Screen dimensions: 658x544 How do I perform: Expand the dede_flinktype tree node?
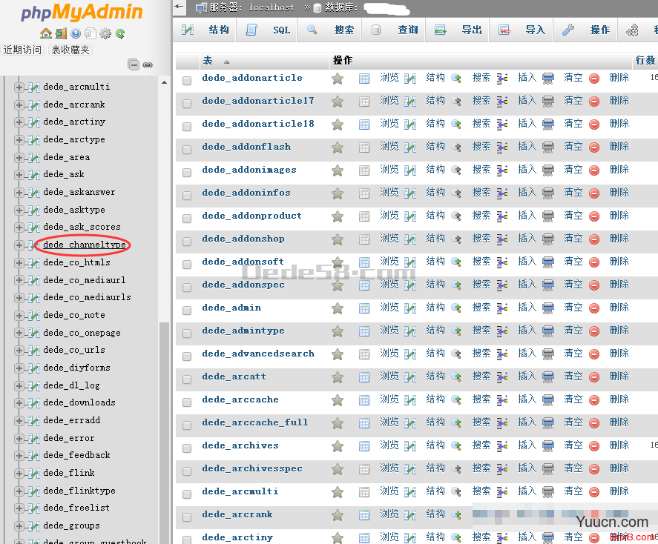click(19, 491)
